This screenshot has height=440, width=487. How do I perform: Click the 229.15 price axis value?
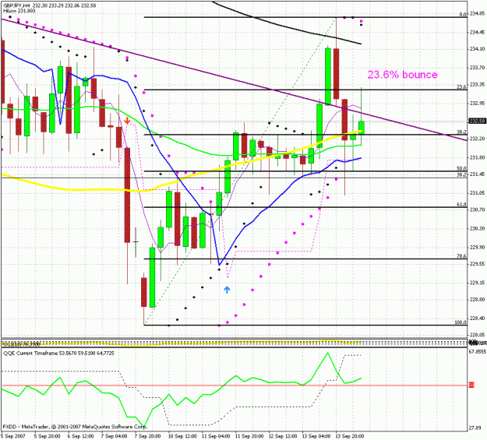point(477,283)
